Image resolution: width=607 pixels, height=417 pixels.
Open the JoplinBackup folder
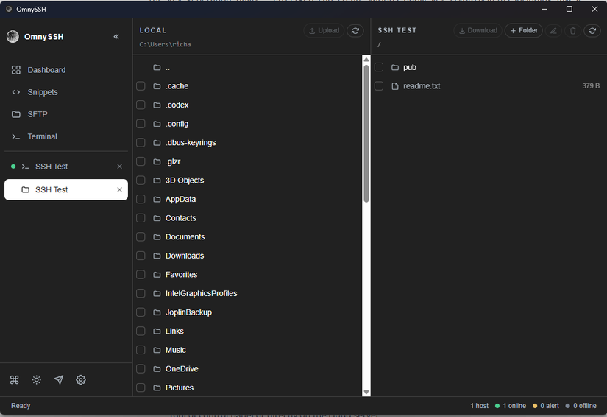coord(188,312)
